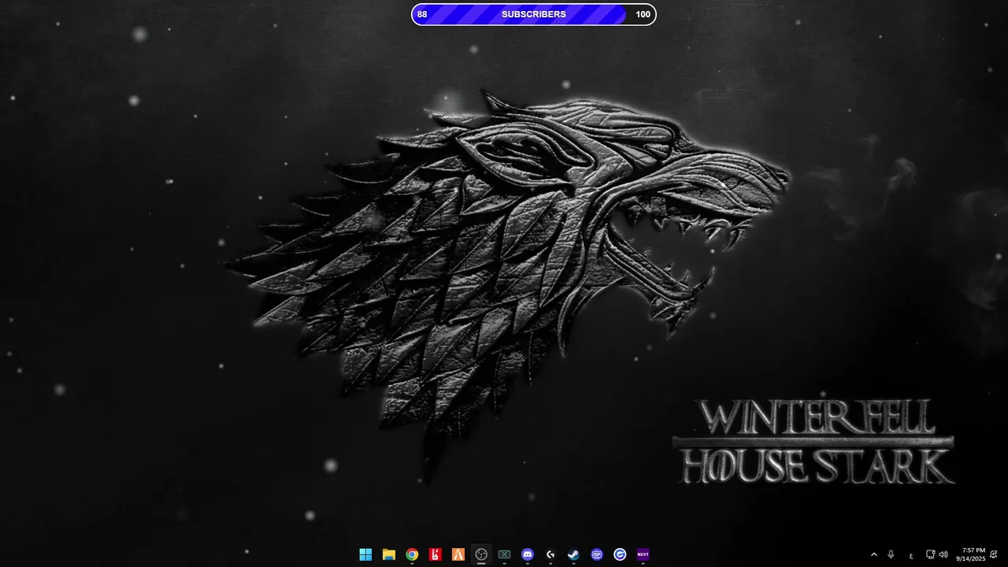
Task: Click the Subscribers goal progress bar
Action: [534, 14]
